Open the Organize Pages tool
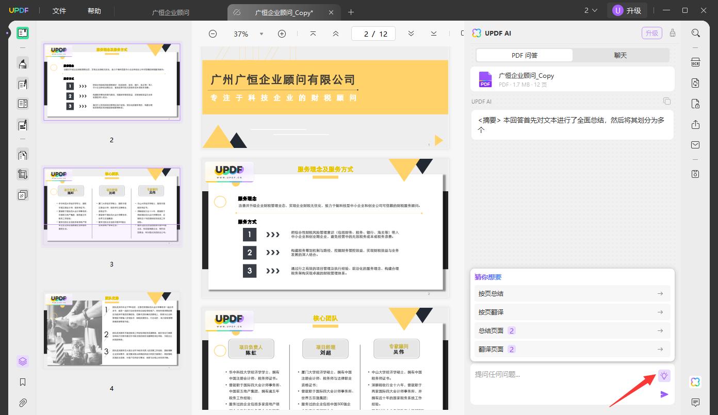718x415 pixels. click(x=22, y=154)
